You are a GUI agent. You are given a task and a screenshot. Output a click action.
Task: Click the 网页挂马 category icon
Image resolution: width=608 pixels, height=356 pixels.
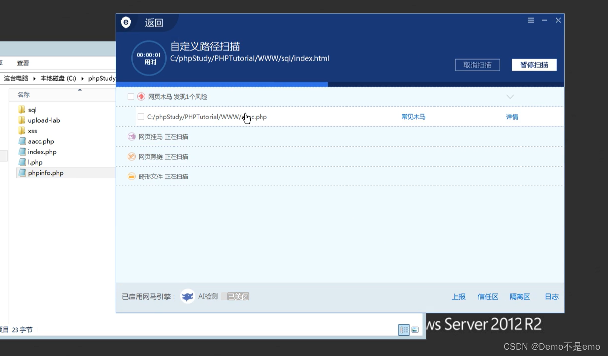[x=132, y=137]
